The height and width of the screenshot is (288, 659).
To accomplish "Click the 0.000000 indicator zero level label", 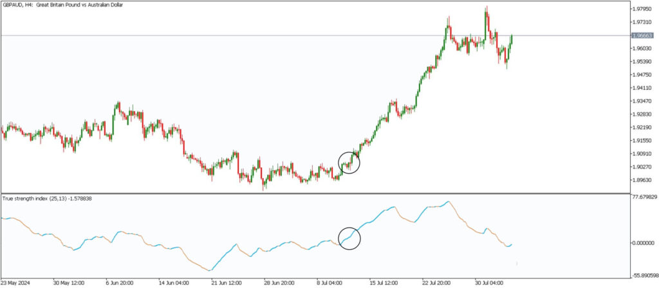I will (x=644, y=243).
